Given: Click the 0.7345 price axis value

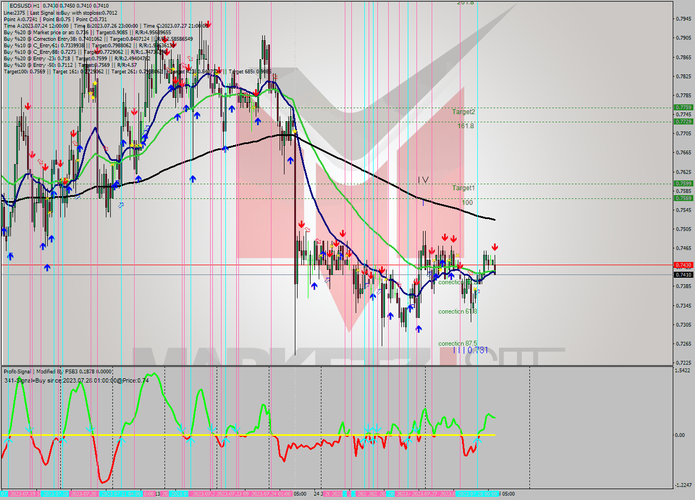Looking at the screenshot, I should coord(683,305).
